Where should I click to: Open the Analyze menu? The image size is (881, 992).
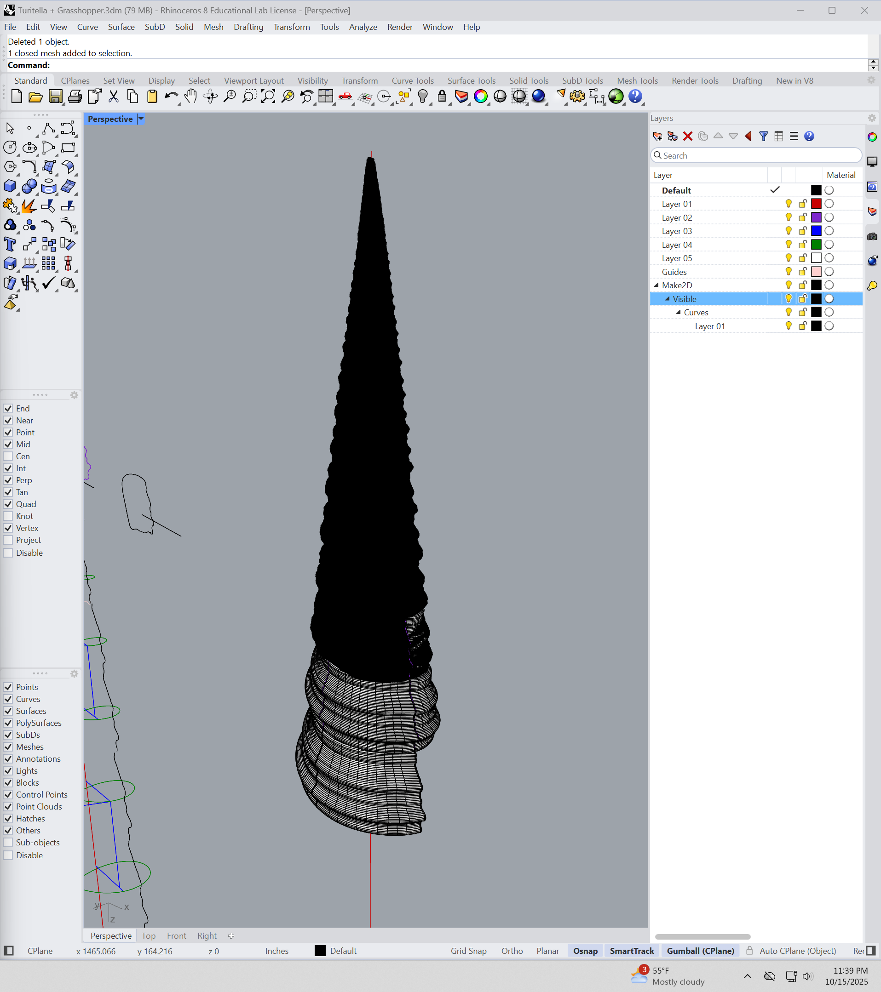[x=363, y=27]
